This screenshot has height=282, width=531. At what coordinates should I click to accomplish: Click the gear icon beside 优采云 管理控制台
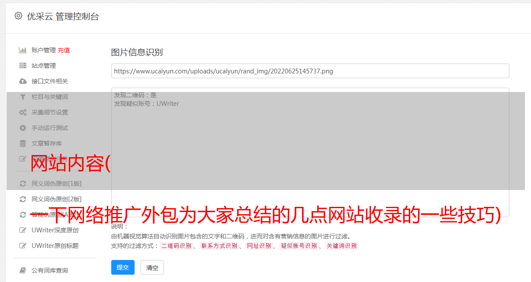click(18, 16)
